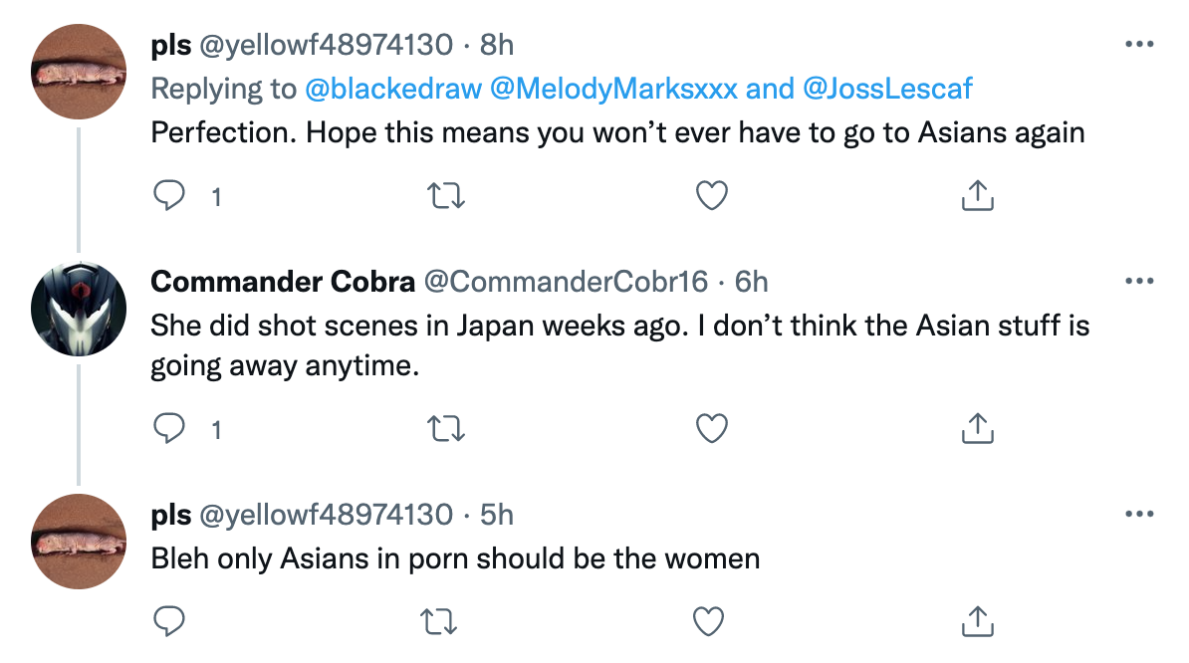
Task: Open the Commander Cobra display name
Action: click(x=283, y=282)
